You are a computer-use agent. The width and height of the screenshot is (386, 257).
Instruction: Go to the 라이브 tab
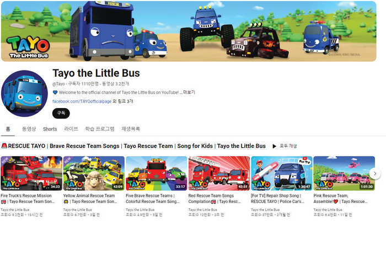click(x=71, y=128)
